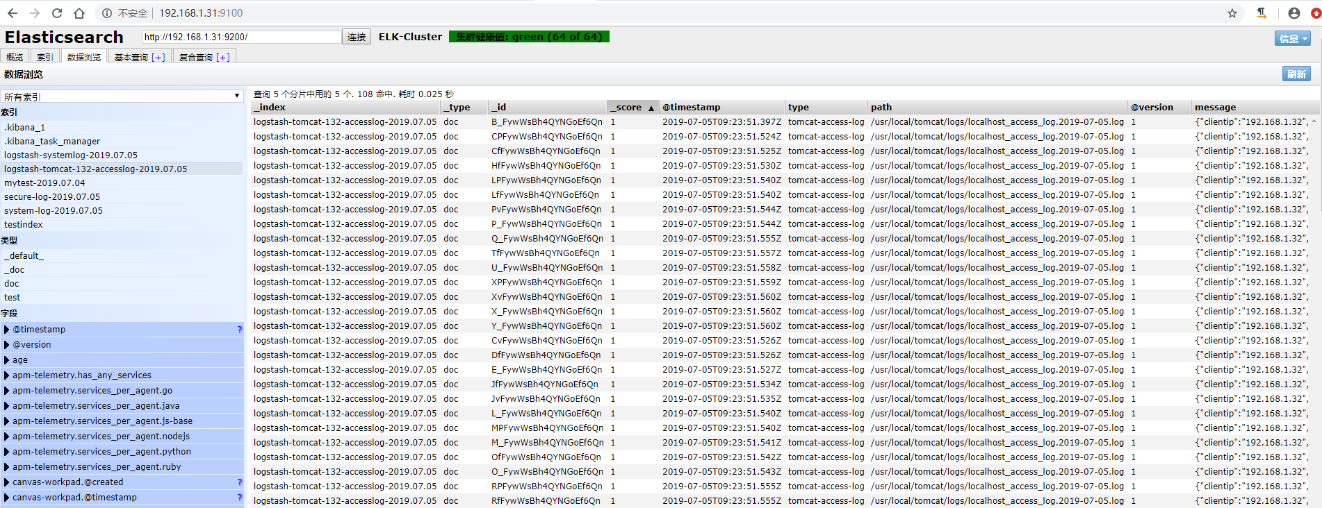Select the _doc type filter
The height and width of the screenshot is (508, 1322).
[x=122, y=270]
